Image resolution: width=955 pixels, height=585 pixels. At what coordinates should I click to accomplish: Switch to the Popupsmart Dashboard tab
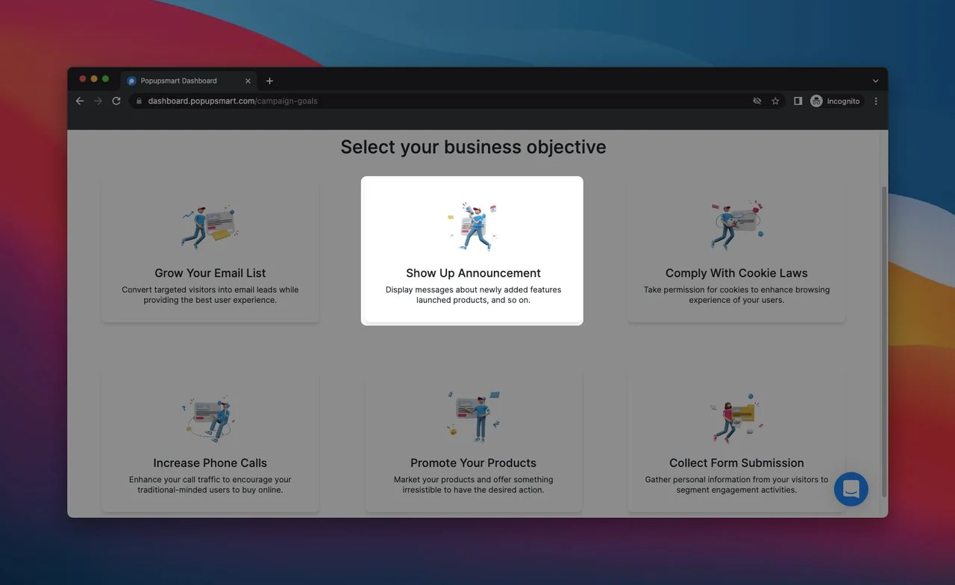point(183,81)
